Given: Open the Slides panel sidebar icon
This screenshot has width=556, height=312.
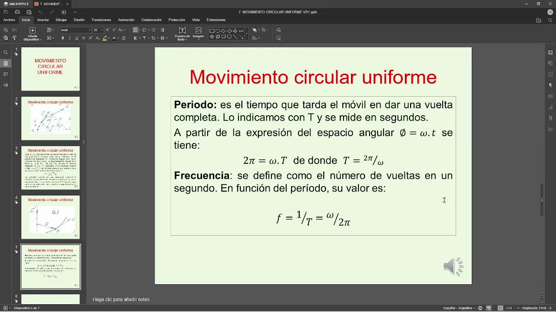Looking at the screenshot, I should pyautogui.click(x=6, y=63).
